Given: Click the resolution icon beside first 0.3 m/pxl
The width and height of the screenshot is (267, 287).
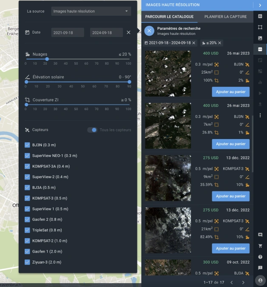Looking at the screenshot, I should [216, 65].
